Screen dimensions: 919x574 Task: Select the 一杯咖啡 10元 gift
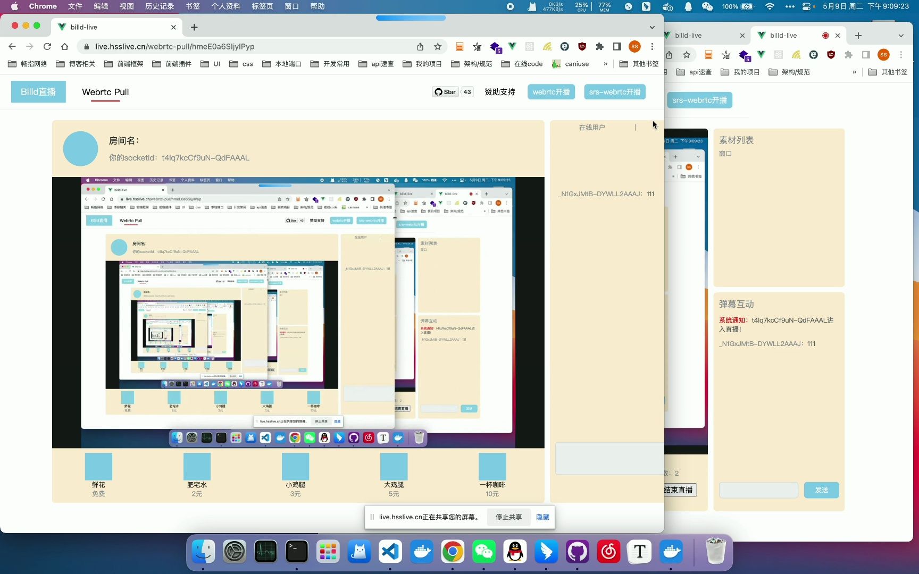click(492, 475)
